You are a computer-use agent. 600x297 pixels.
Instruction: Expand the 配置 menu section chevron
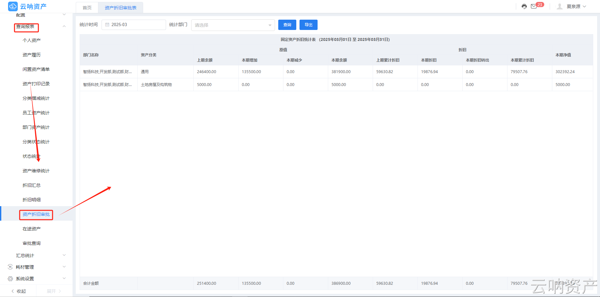[64, 14]
